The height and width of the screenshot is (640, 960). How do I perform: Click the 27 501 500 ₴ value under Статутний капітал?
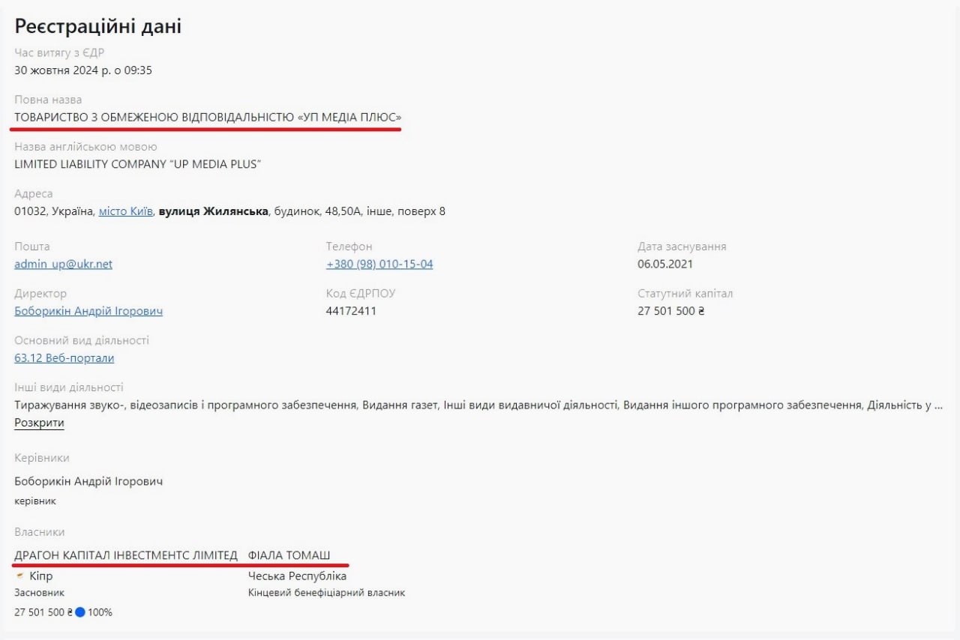point(671,311)
